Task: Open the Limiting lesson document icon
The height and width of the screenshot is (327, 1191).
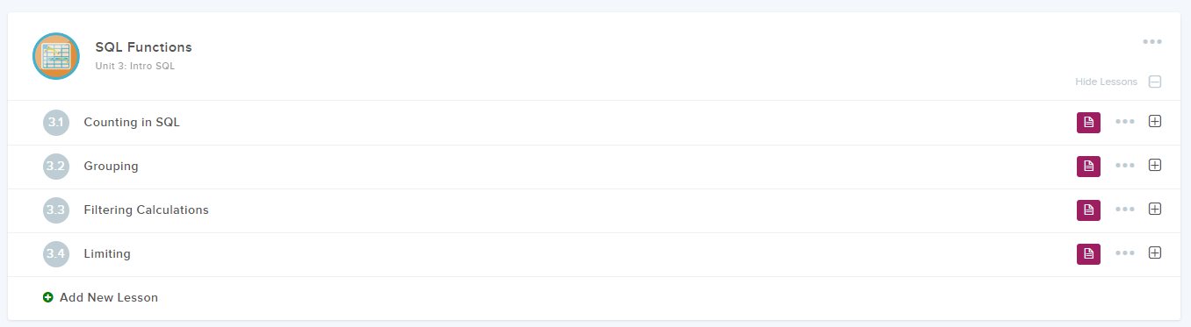Action: coord(1088,253)
